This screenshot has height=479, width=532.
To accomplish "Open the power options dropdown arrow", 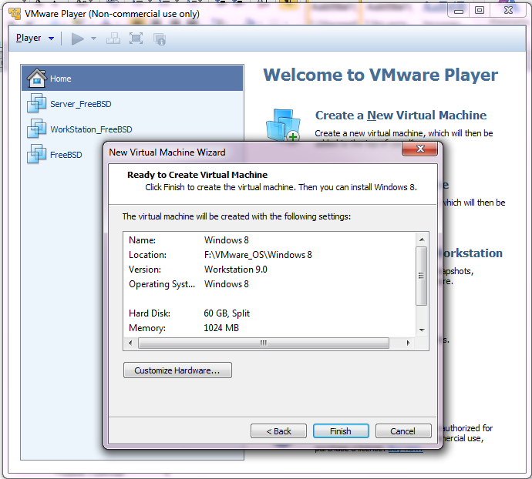I will (x=93, y=39).
